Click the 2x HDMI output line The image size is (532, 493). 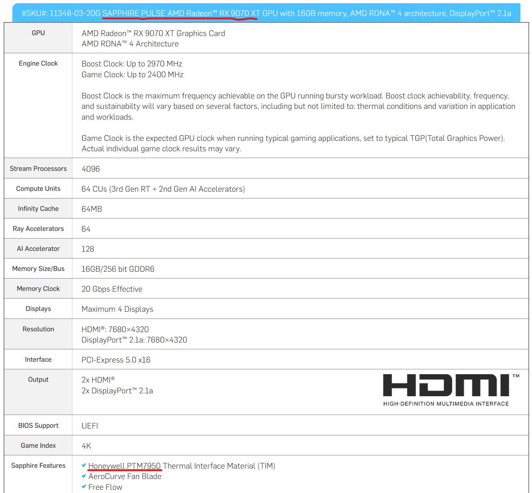pyautogui.click(x=98, y=380)
